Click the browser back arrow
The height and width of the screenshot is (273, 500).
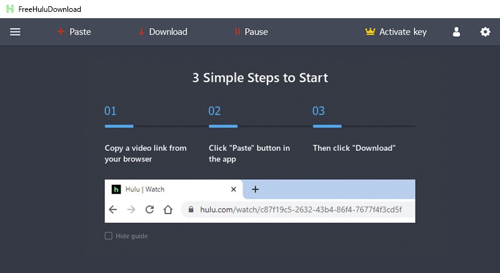113,210
